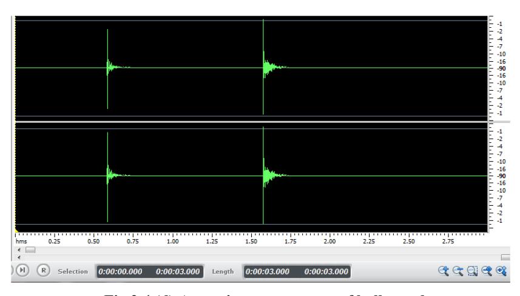Click the hms label on time ruler
Screen dimensions: 520x296
tap(21, 241)
